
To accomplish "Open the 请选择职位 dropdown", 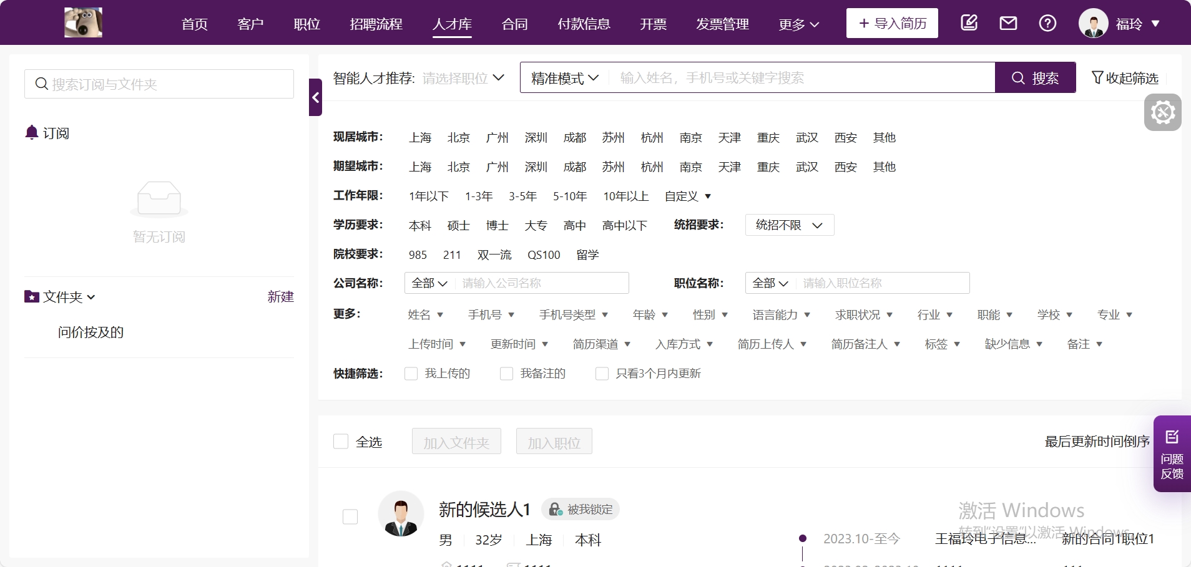I will (x=463, y=78).
